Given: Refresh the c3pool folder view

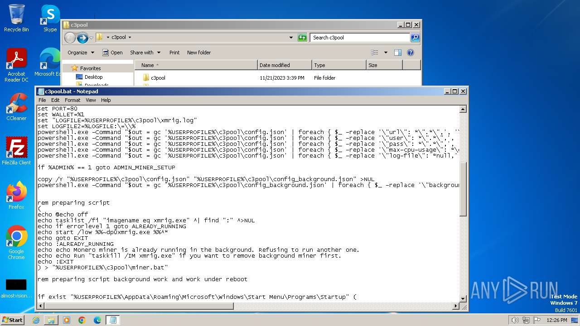Looking at the screenshot, I should 302,38.
